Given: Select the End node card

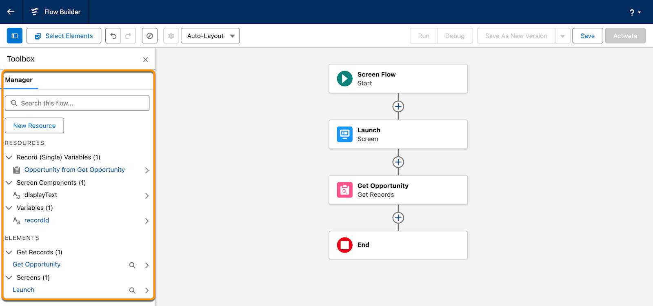Looking at the screenshot, I should (x=398, y=245).
